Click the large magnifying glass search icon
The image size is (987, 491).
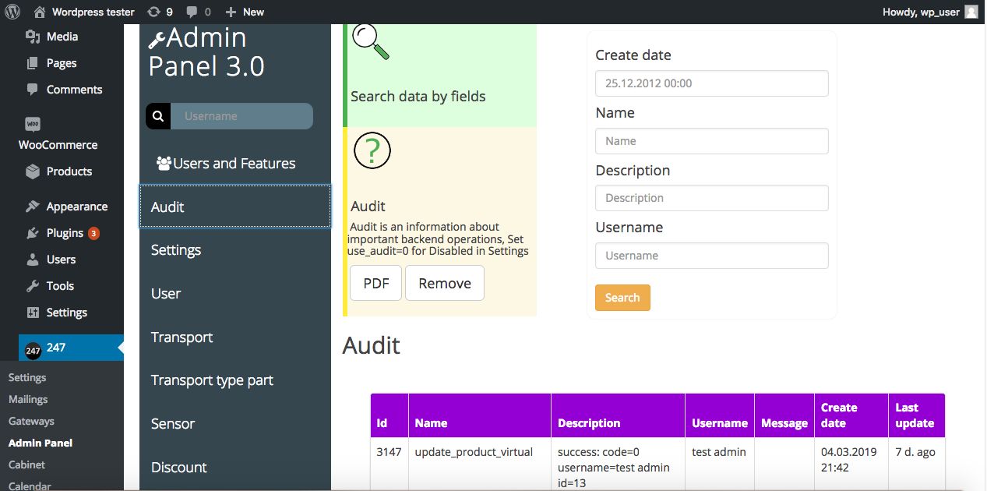click(371, 42)
